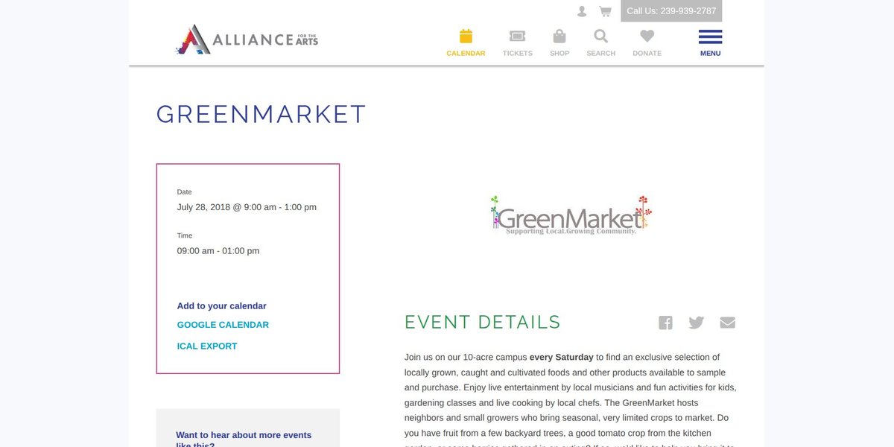Share event on Facebook
894x447 pixels.
[665, 323]
